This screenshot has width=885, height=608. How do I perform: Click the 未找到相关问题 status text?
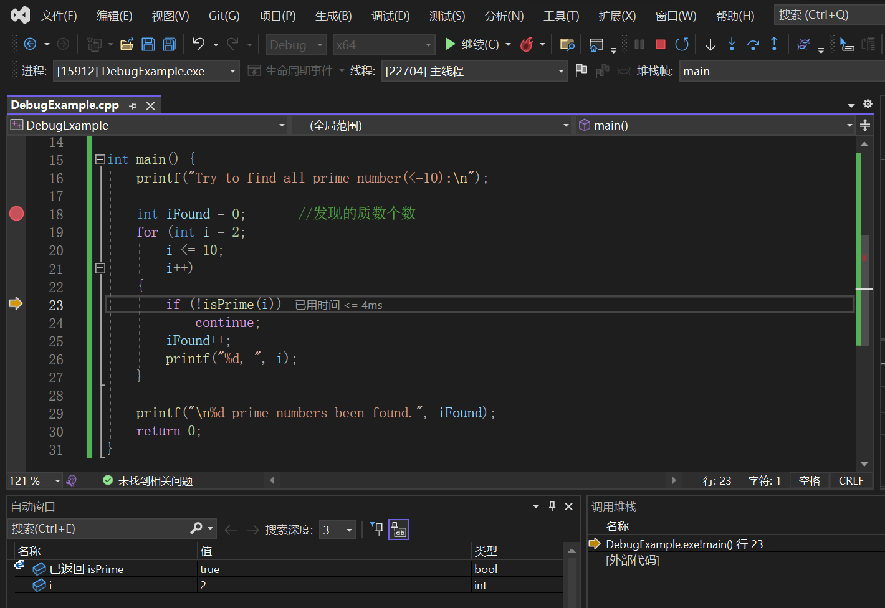click(155, 481)
